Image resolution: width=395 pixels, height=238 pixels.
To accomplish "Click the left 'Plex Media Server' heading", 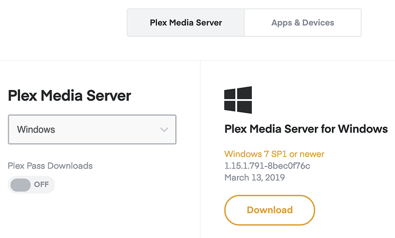I will pos(69,96).
